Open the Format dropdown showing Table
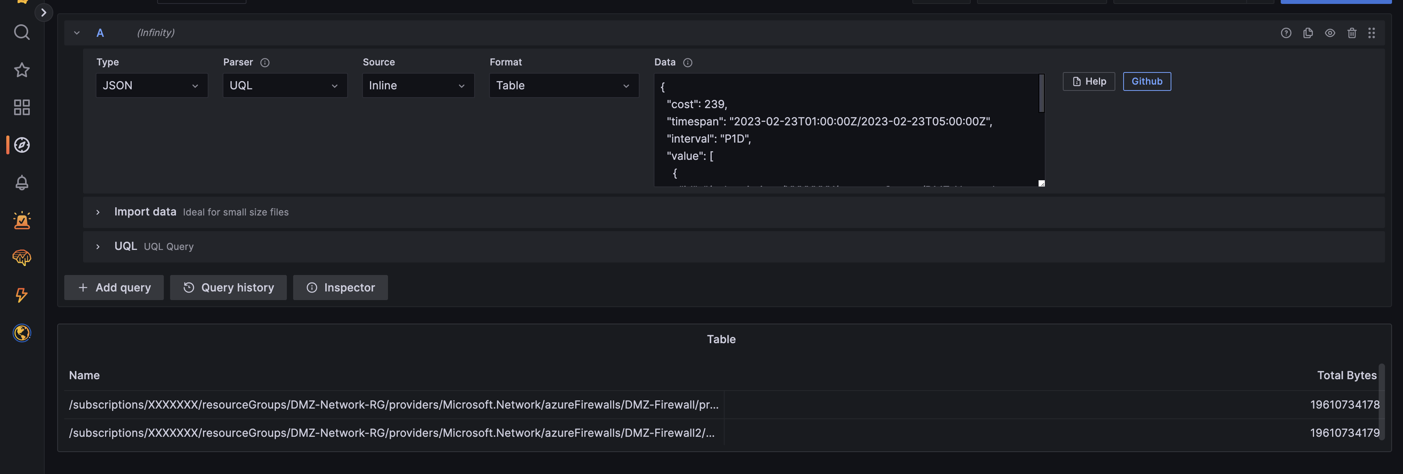The width and height of the screenshot is (1403, 474). pyautogui.click(x=564, y=85)
